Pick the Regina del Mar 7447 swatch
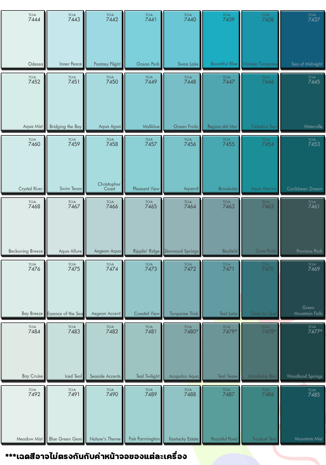Screen dimensions: 326x465 click(221, 102)
